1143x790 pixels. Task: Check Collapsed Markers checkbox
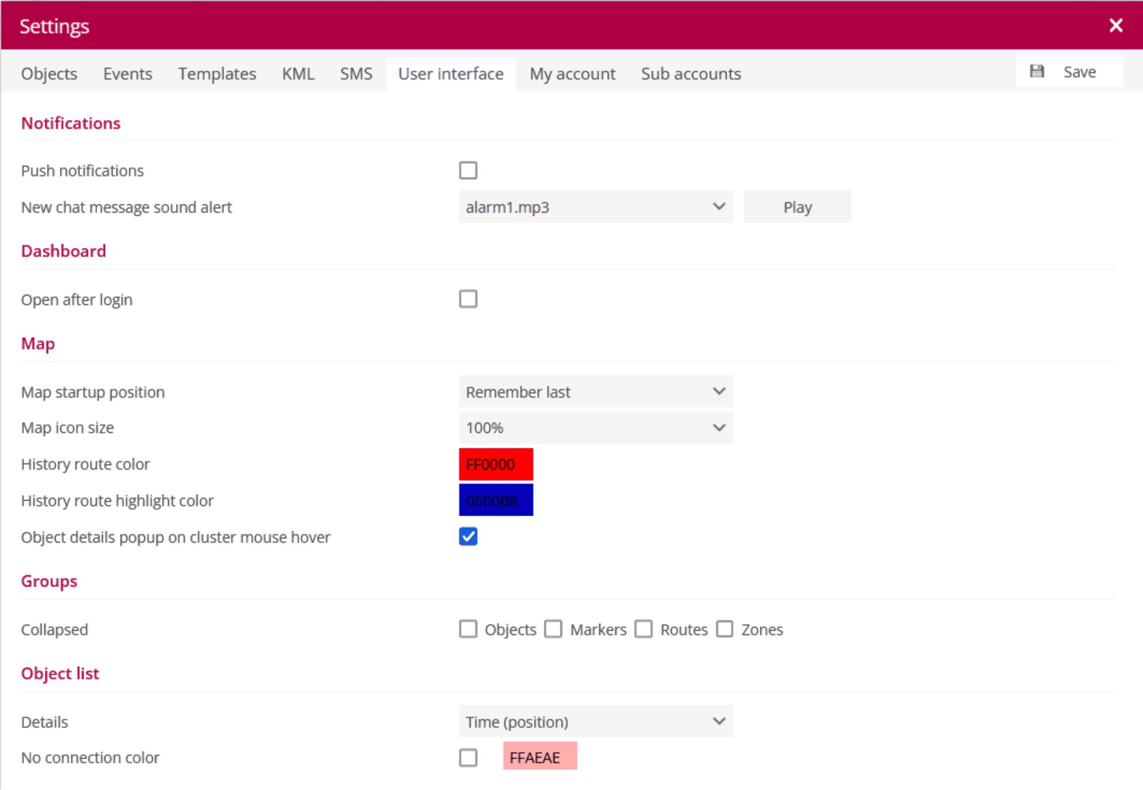tap(553, 629)
